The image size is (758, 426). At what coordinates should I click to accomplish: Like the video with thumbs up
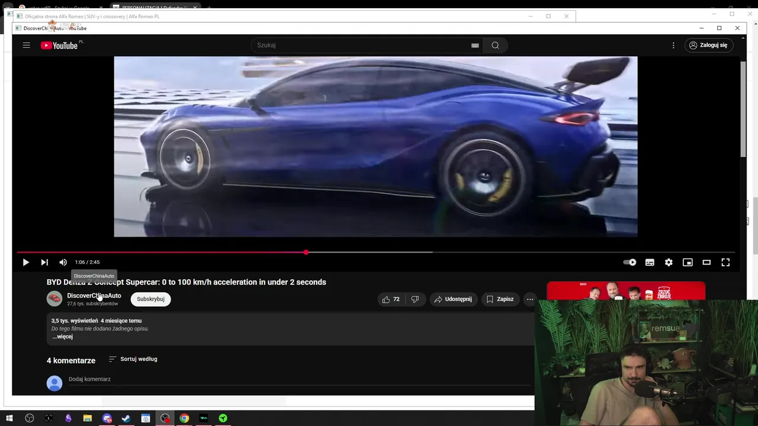point(391,299)
